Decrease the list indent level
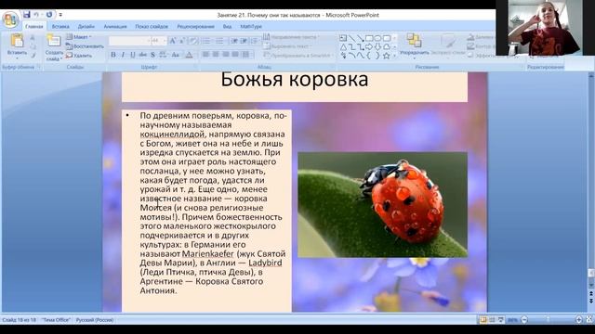 tap(234, 41)
